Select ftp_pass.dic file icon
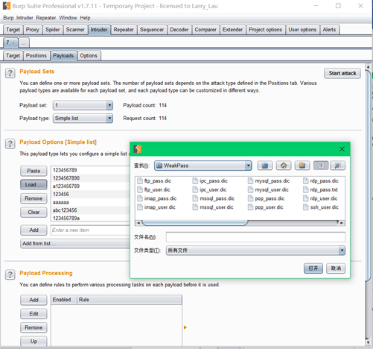Image resolution: width=373 pixels, height=349 pixels. click(x=140, y=180)
